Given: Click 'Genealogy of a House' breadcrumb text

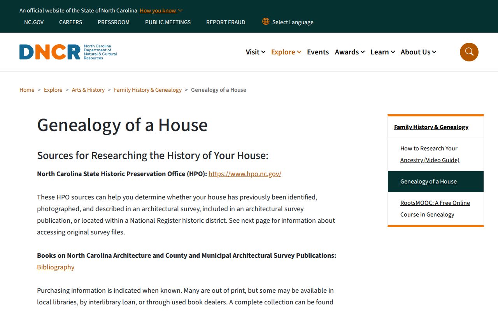Looking at the screenshot, I should click(219, 90).
